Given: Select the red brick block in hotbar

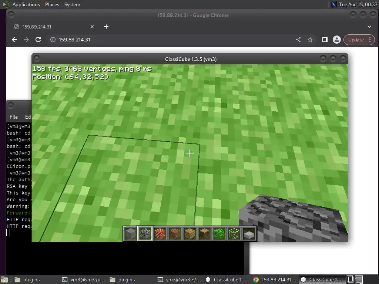Looking at the screenshot, I should click(x=160, y=234).
